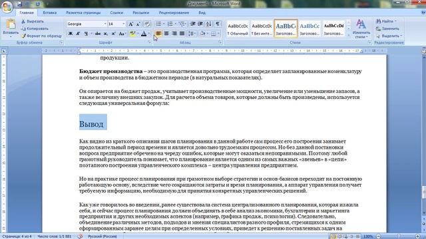Open the Change Case (Aa) dropdown
Viewport: 426px width, 239px height.
point(122,34)
